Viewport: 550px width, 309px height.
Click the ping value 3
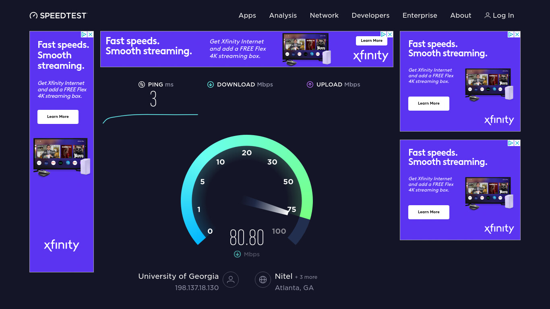tap(153, 99)
